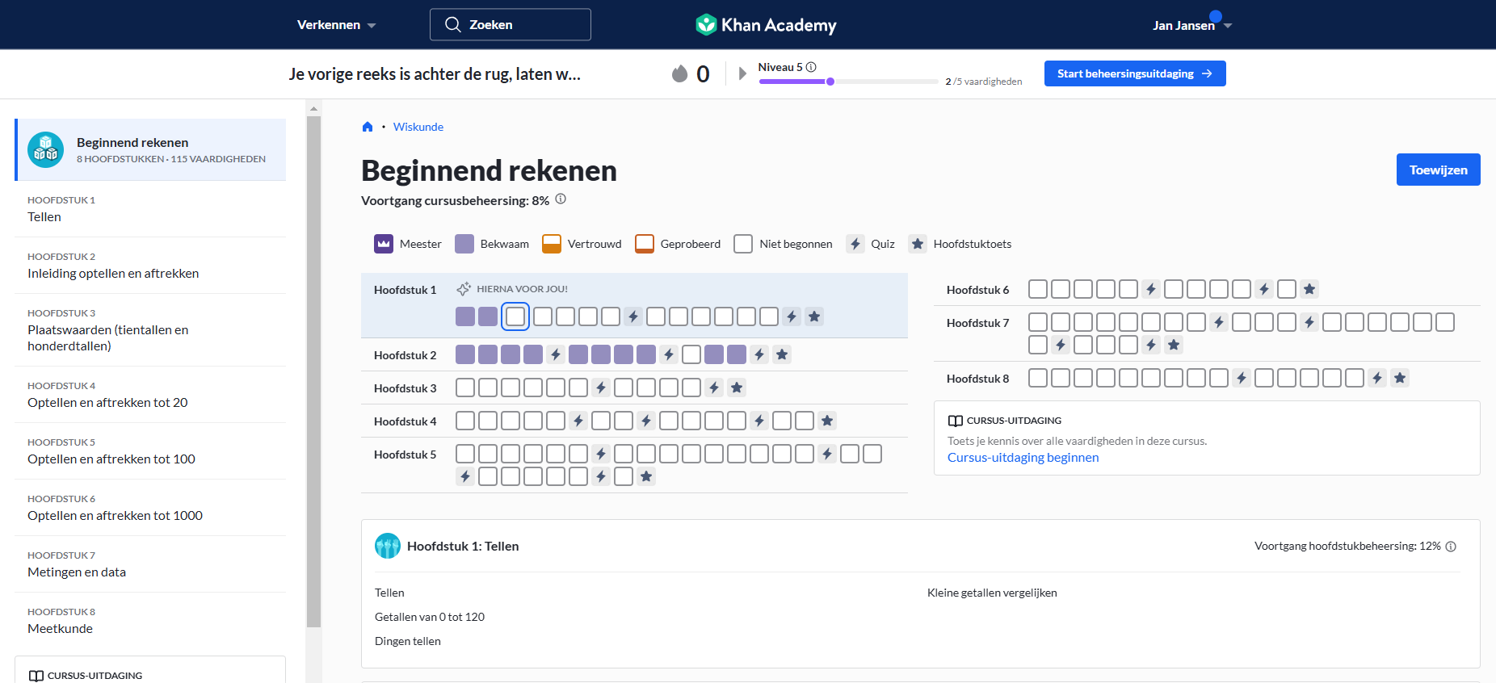
Task: Select Optellen en aftrekken tot 20
Action: coord(150,395)
